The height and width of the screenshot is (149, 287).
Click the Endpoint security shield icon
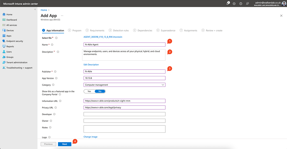(x=4, y=41)
